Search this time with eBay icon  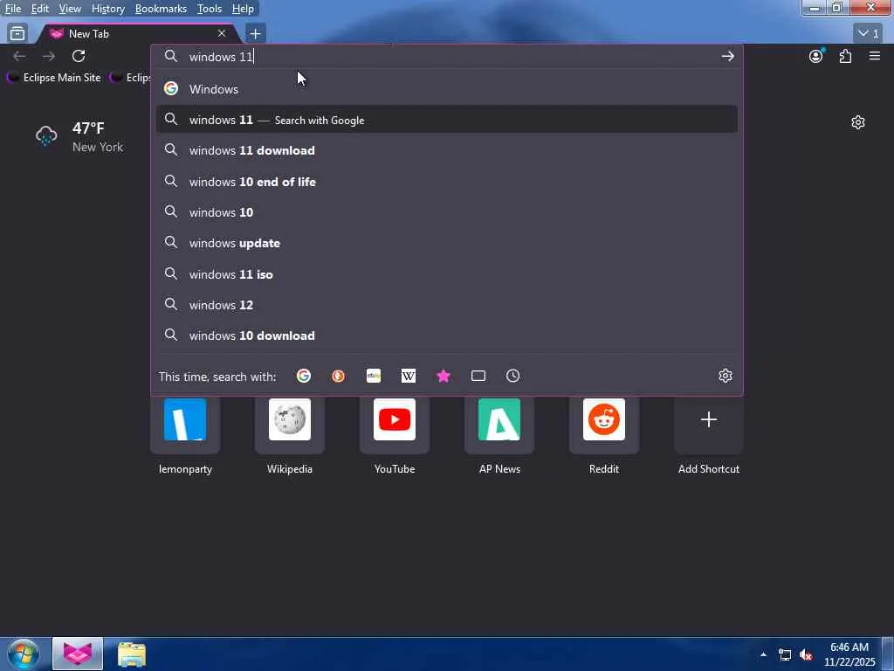374,376
